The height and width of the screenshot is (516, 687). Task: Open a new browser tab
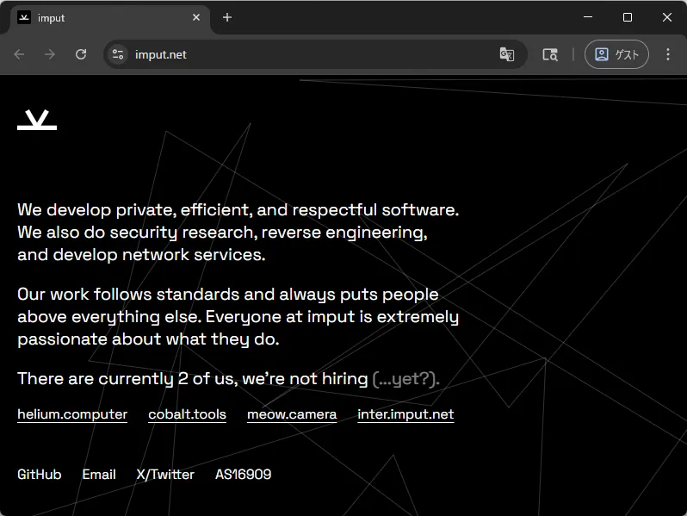point(227,17)
